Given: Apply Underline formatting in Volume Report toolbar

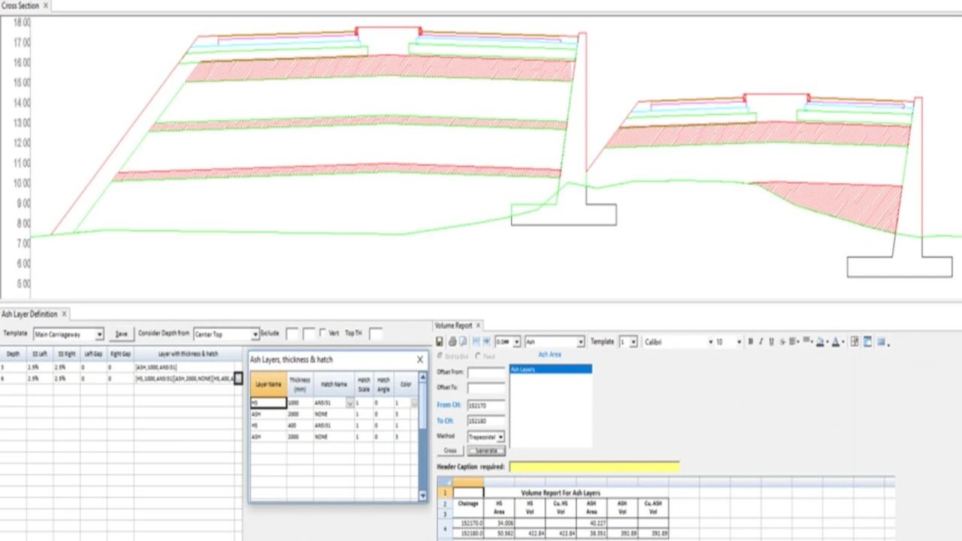Looking at the screenshot, I should tap(771, 342).
